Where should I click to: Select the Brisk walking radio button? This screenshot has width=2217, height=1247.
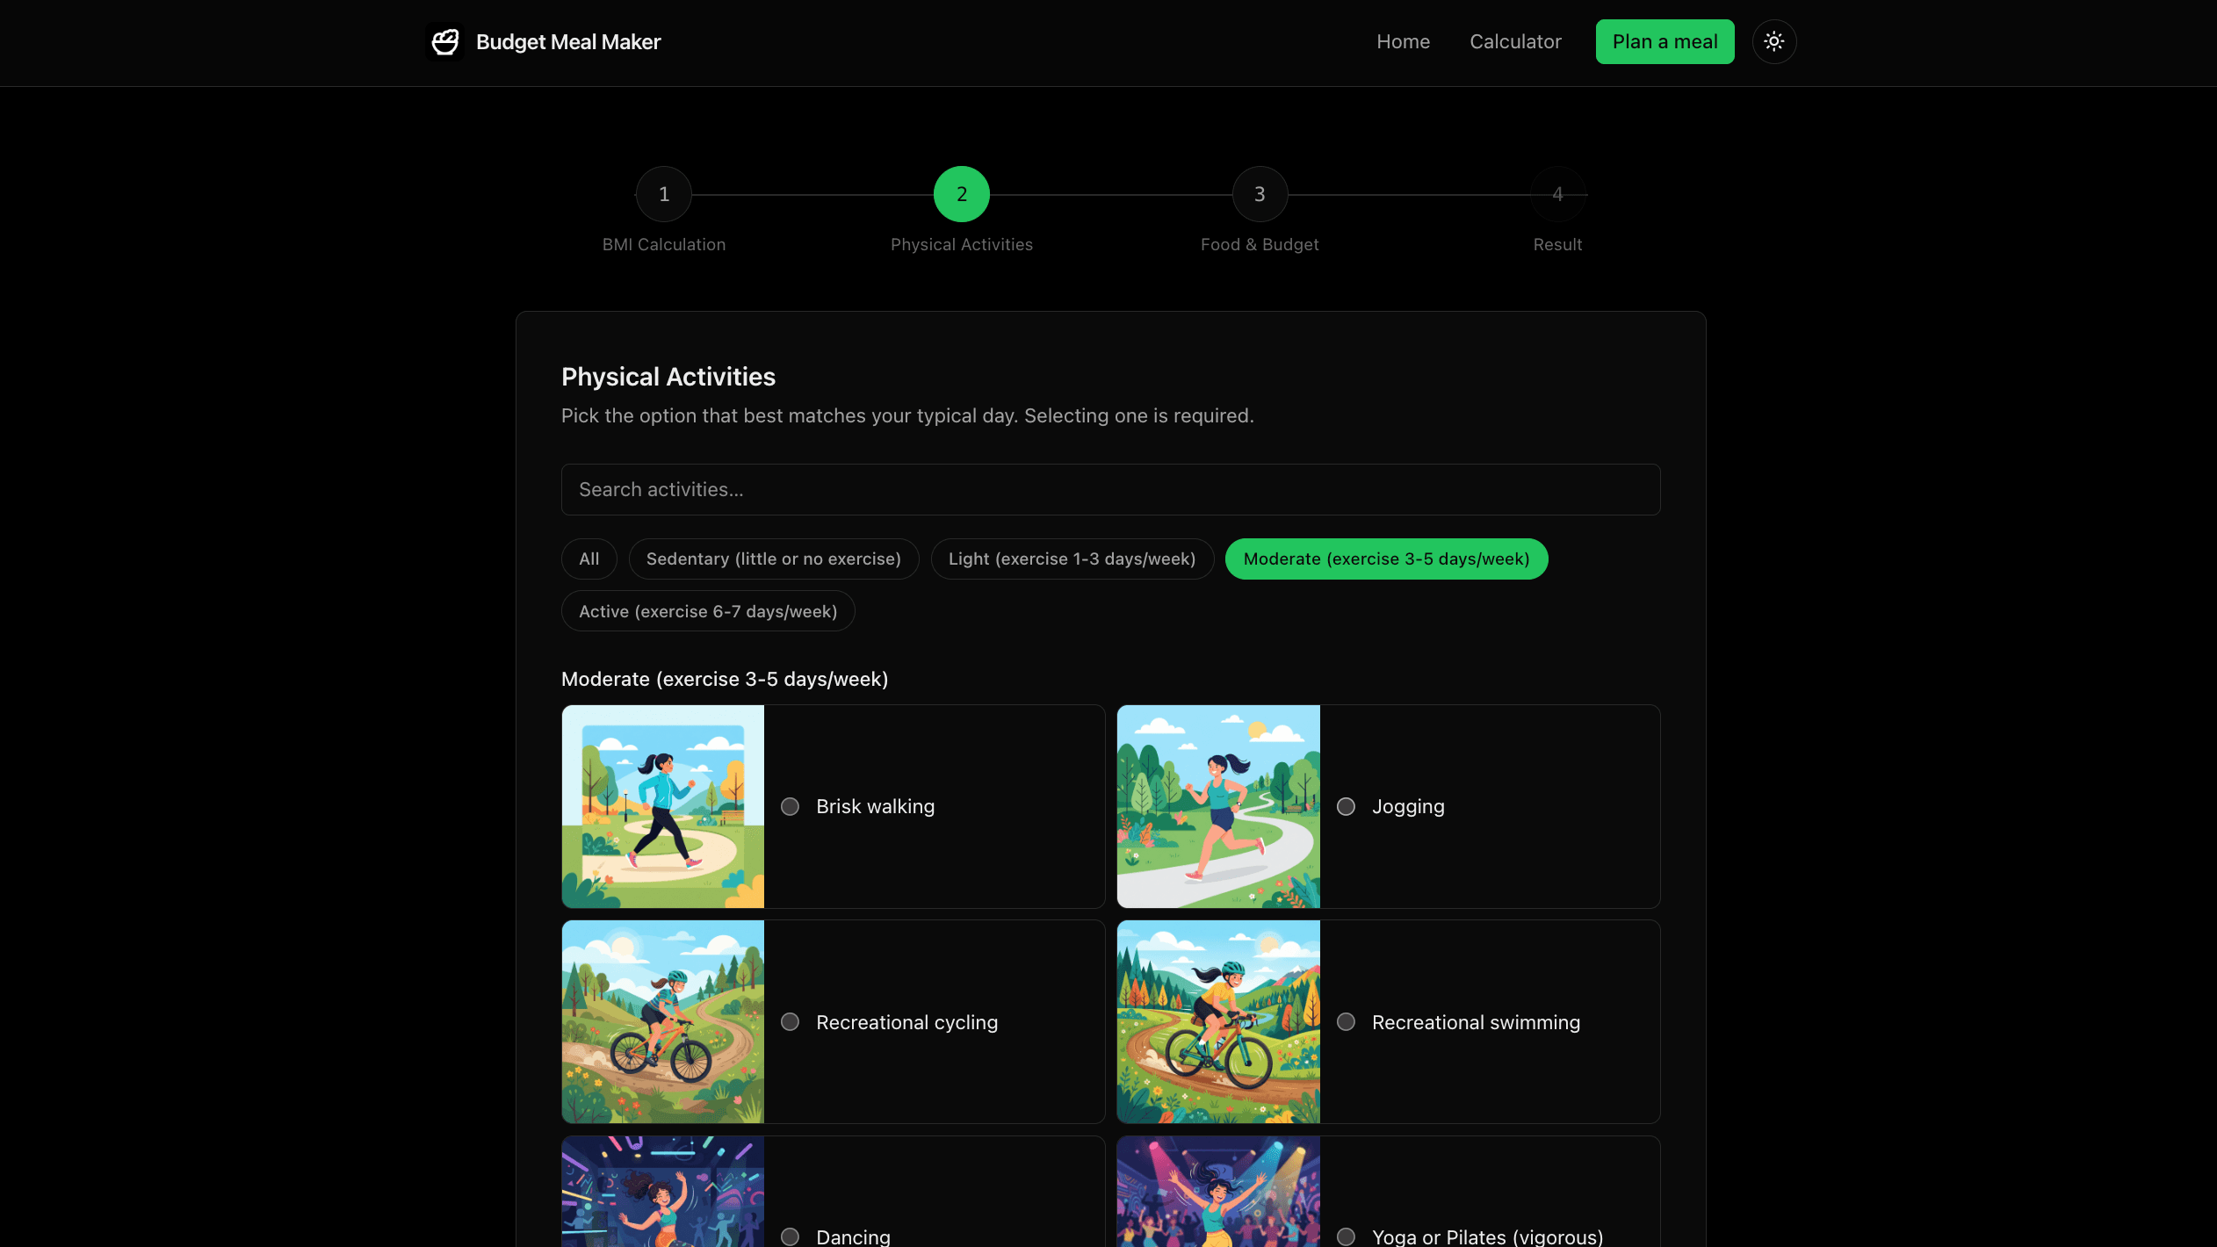(x=790, y=806)
